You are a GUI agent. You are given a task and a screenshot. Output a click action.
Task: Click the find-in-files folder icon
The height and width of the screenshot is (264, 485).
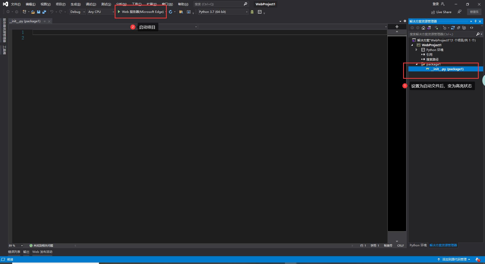[x=181, y=12]
